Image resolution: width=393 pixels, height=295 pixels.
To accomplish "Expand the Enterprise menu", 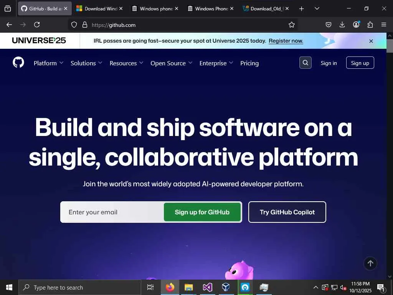I will point(216,63).
